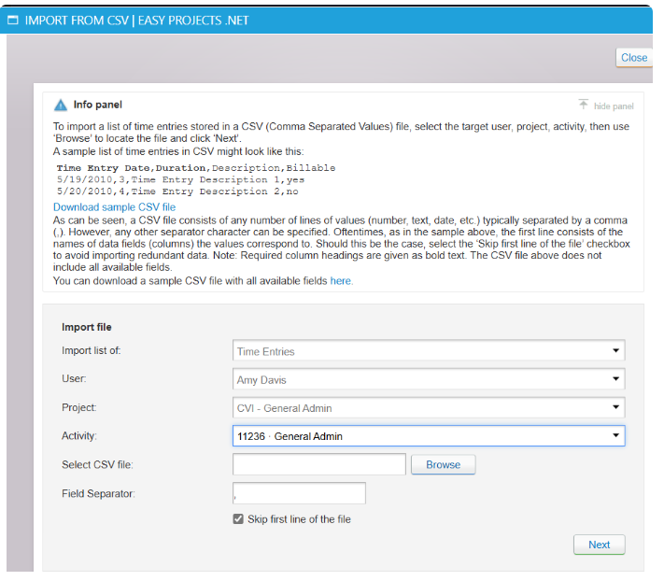
Task: Click the 'Project:' field label
Action: click(79, 407)
